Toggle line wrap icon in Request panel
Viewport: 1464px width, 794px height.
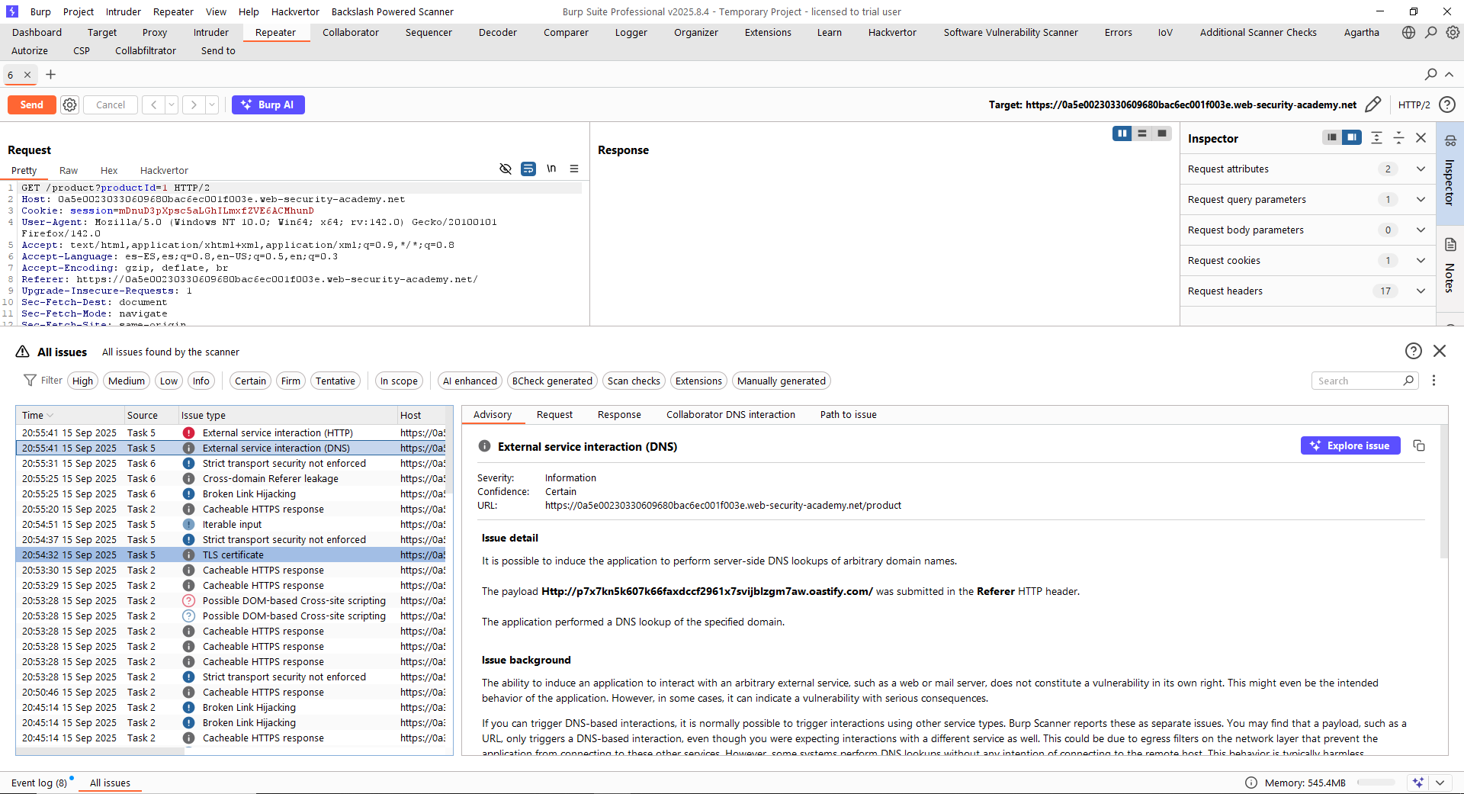click(x=528, y=169)
